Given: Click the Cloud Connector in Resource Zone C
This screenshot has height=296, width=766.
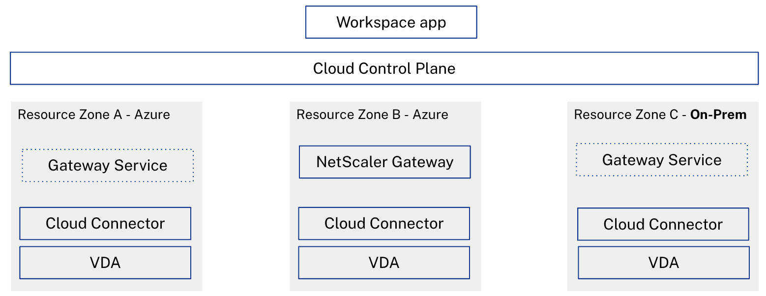Looking at the screenshot, I should click(x=663, y=224).
